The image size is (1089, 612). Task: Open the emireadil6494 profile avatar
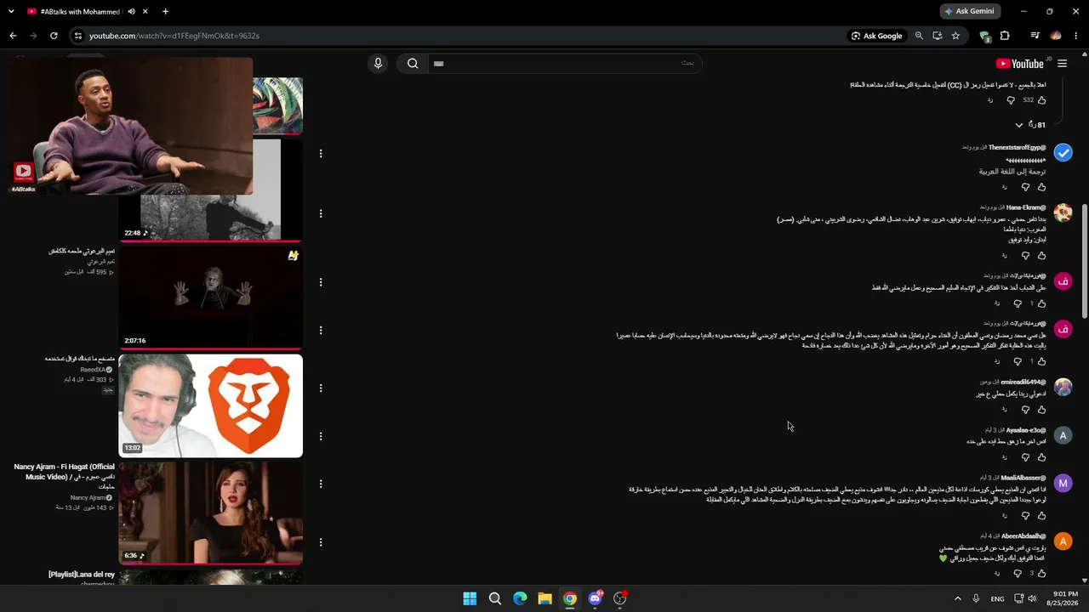coord(1063,388)
